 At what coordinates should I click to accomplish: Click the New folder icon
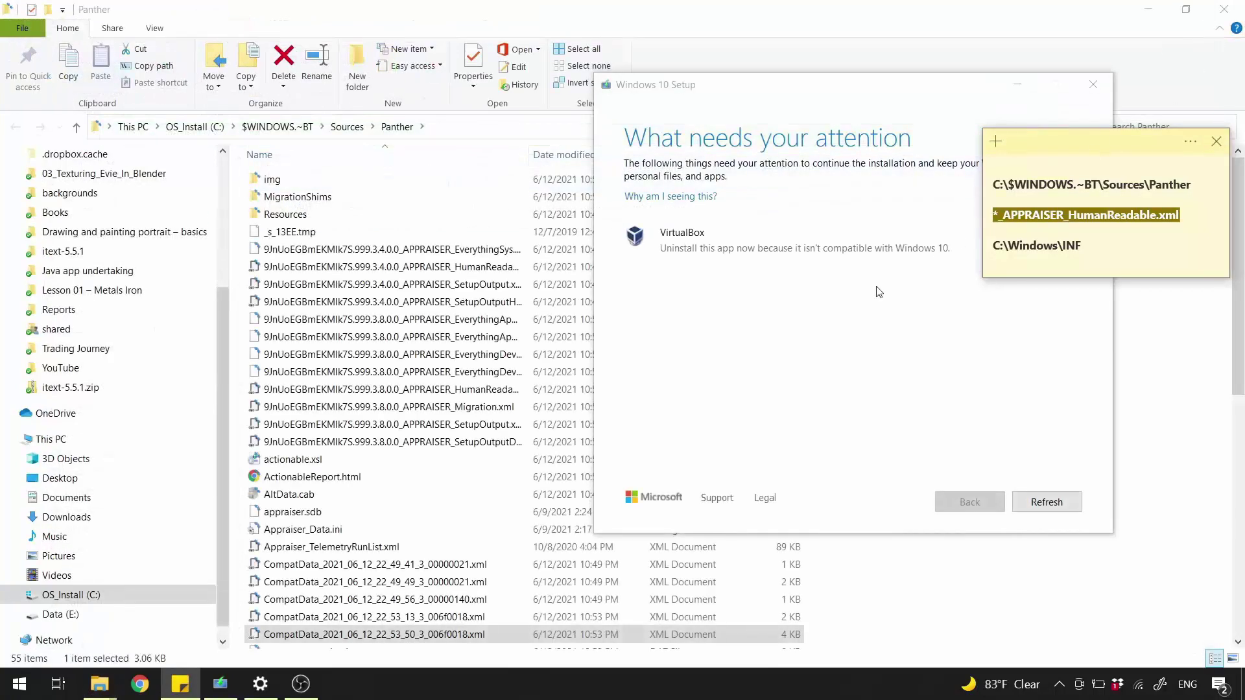click(357, 56)
